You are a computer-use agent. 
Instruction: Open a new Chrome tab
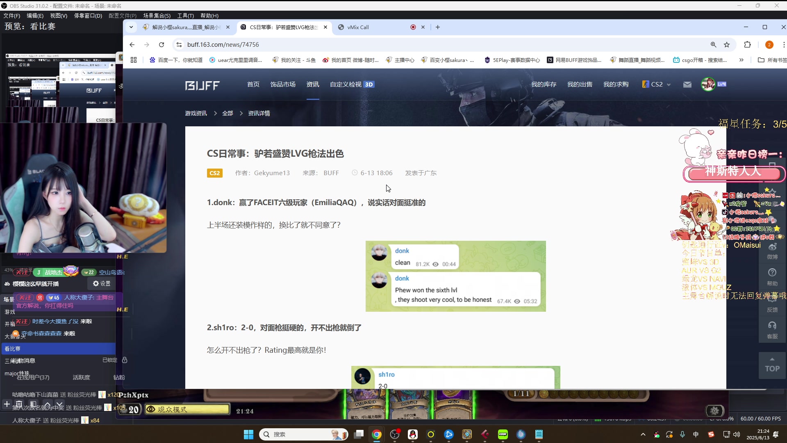[x=438, y=27]
